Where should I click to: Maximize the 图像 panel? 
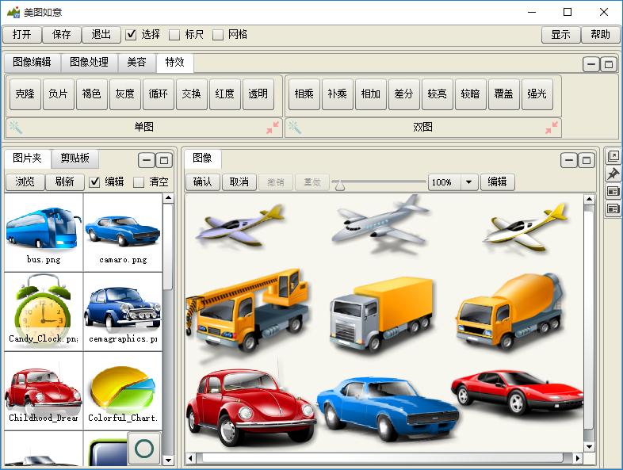tap(586, 161)
